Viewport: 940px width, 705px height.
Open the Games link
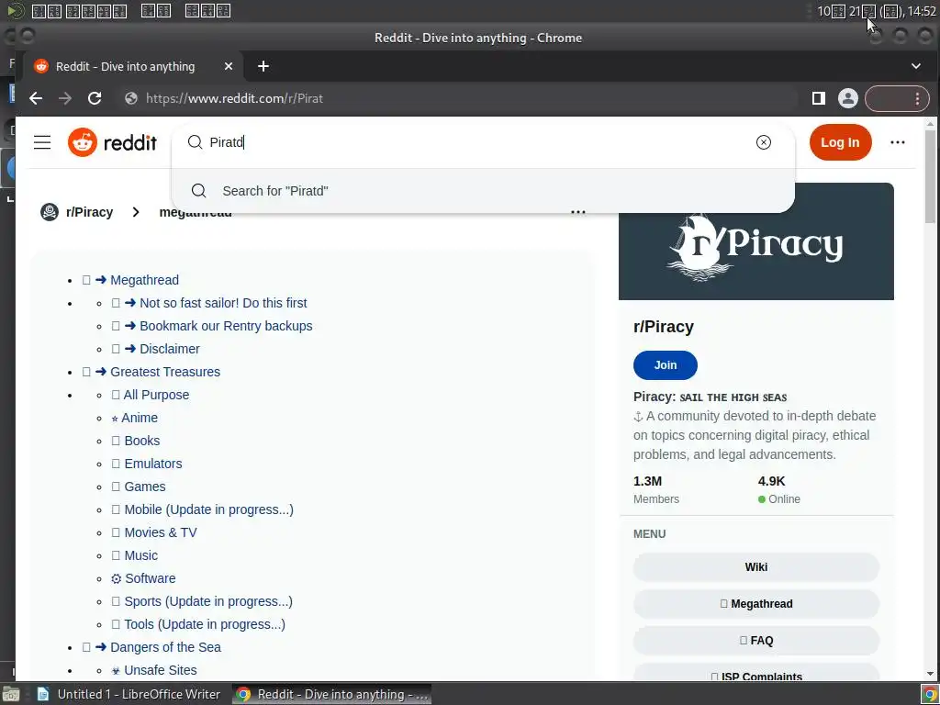(x=144, y=487)
